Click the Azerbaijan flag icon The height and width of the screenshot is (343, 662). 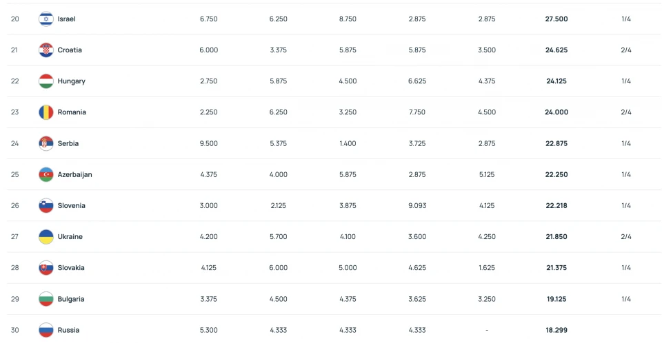46,174
